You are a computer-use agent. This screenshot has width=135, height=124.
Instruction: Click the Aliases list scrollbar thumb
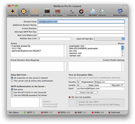(123, 48)
